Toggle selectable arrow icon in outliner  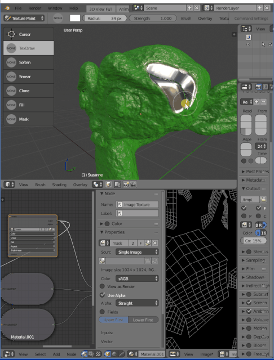[x=263, y=44]
